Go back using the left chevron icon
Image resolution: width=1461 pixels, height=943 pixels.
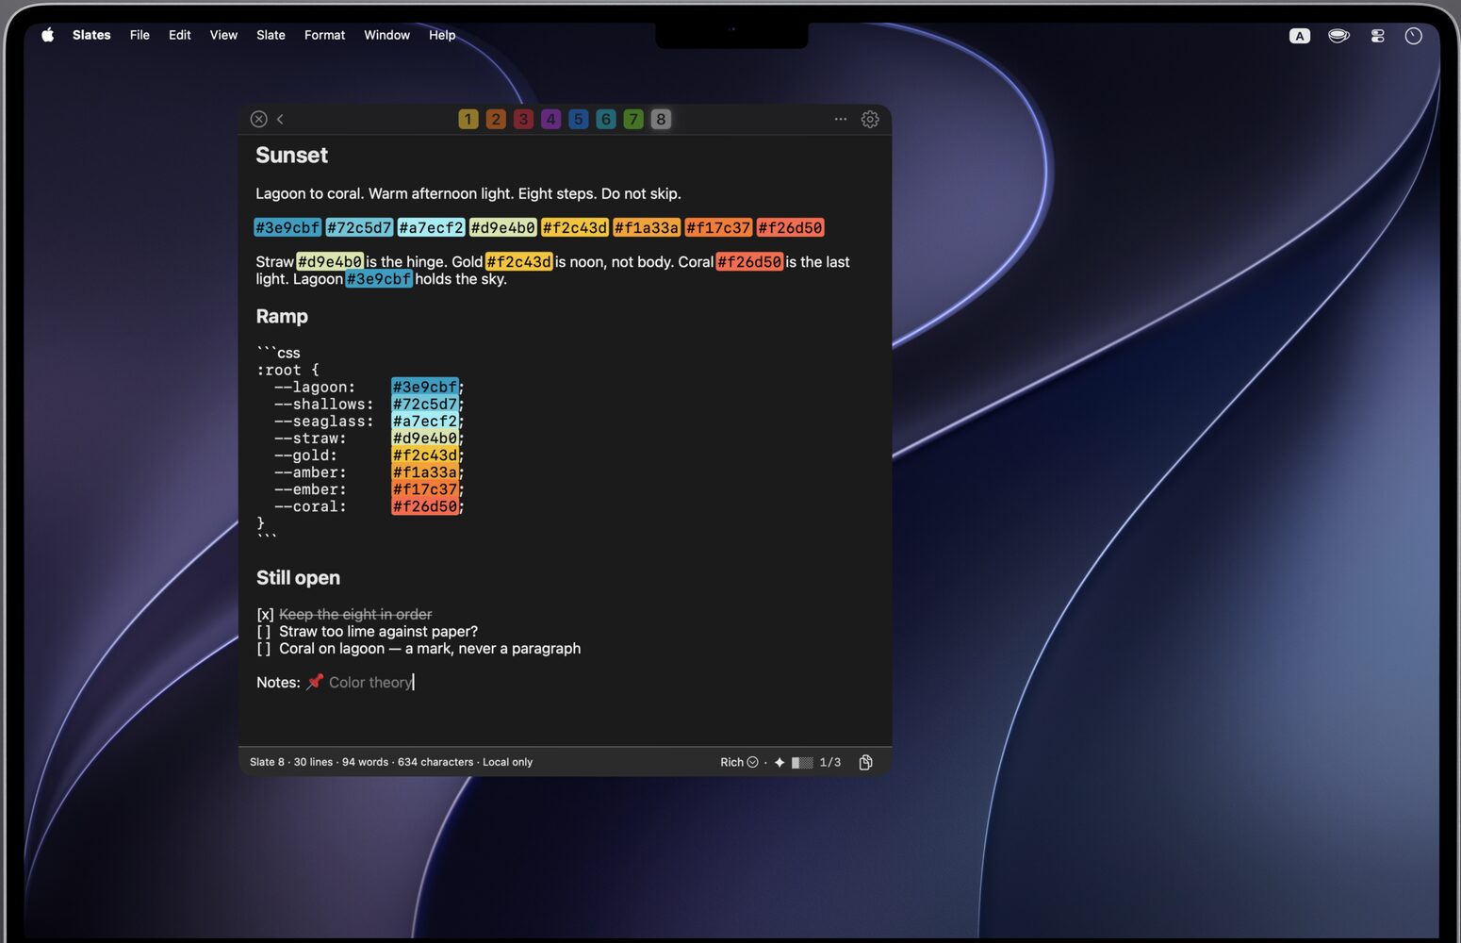pos(280,119)
